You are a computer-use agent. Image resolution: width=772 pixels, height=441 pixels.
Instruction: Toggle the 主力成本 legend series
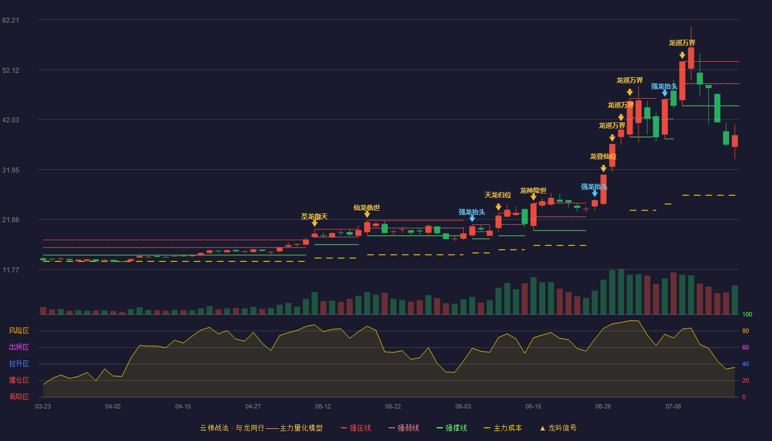point(502,428)
